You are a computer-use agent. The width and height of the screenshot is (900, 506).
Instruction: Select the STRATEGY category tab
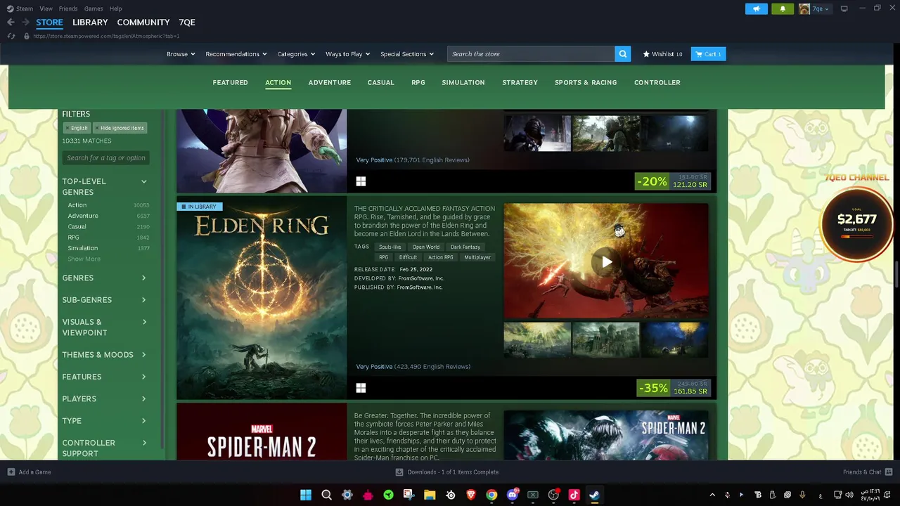(520, 83)
